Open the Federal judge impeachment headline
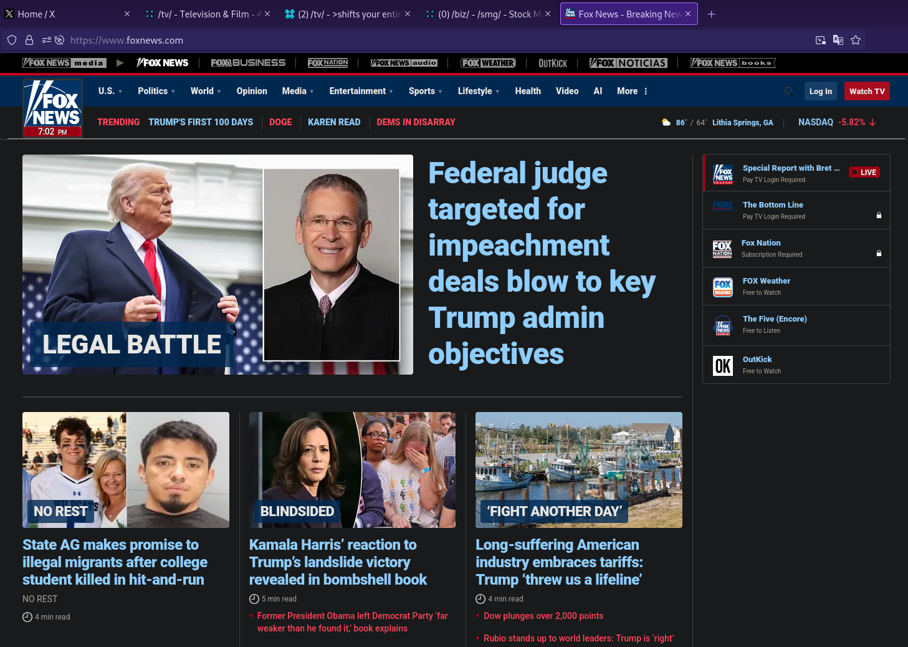 click(542, 264)
